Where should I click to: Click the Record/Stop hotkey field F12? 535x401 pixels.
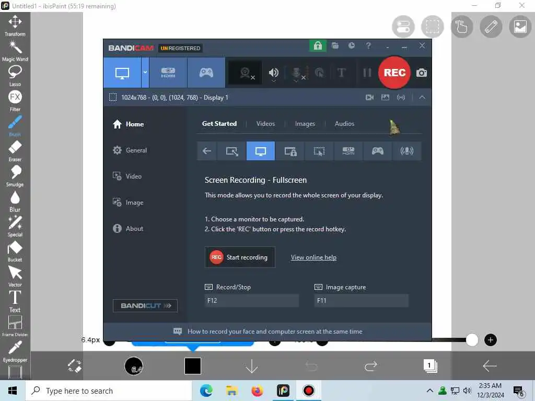tap(252, 300)
